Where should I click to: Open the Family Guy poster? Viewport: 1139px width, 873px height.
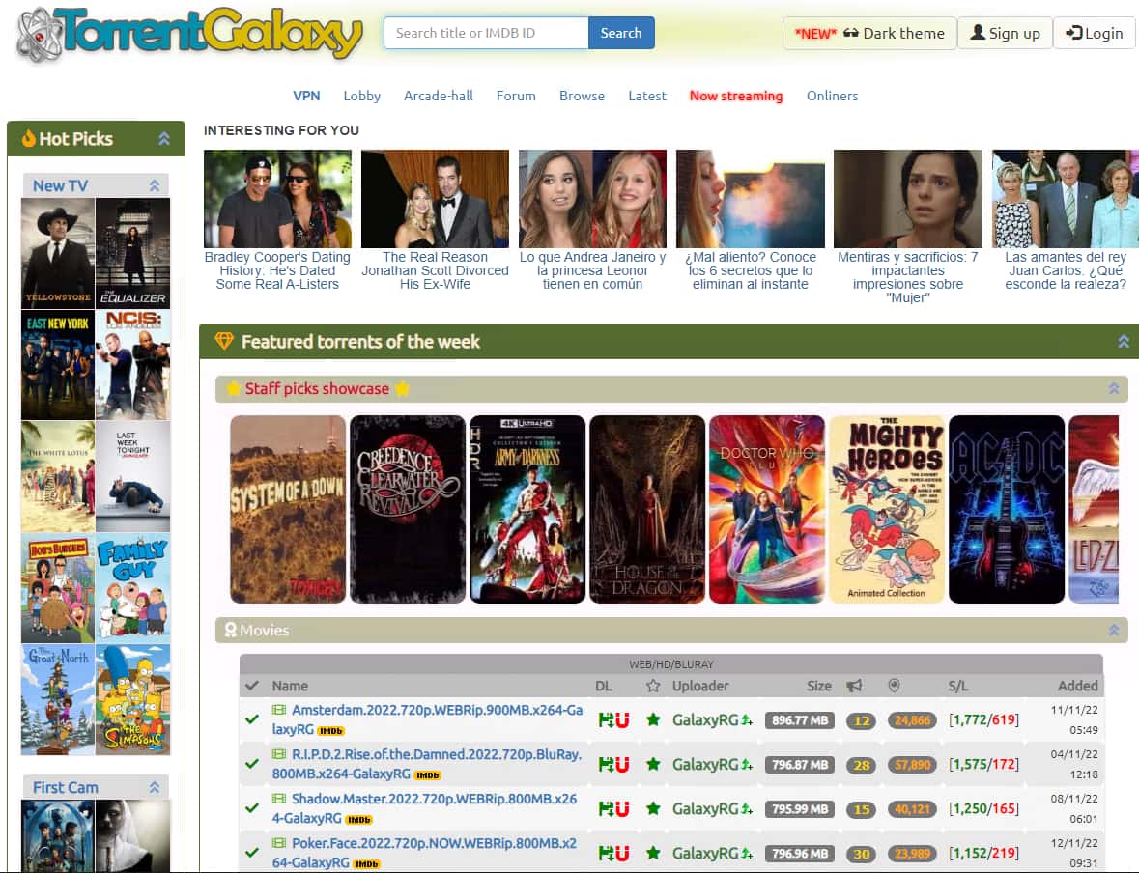click(133, 587)
